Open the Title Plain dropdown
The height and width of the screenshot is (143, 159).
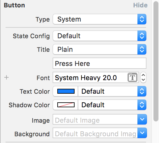click(100, 49)
